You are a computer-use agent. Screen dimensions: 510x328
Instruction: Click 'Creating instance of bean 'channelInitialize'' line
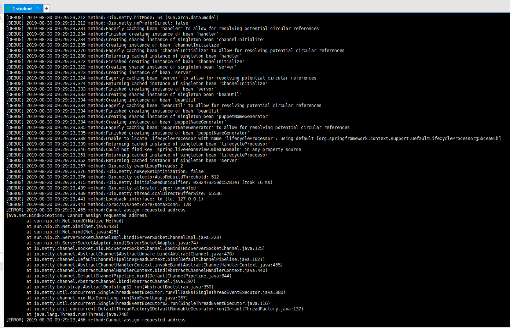tap(114, 45)
